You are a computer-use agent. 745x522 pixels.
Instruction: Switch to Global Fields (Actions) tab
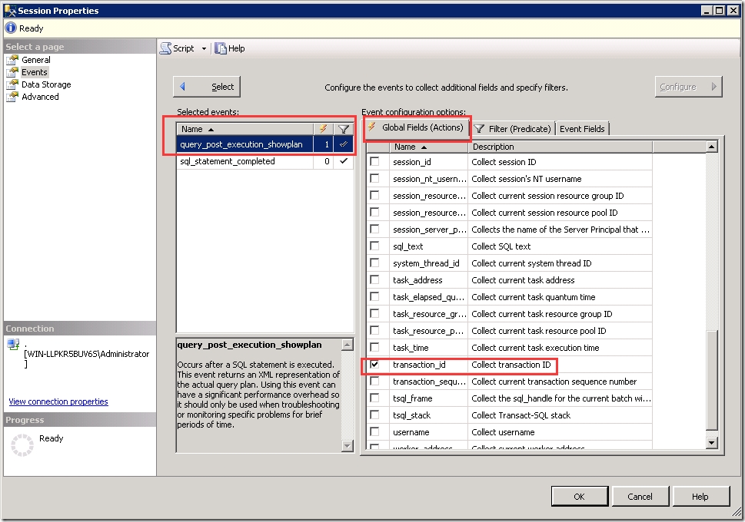tap(417, 127)
